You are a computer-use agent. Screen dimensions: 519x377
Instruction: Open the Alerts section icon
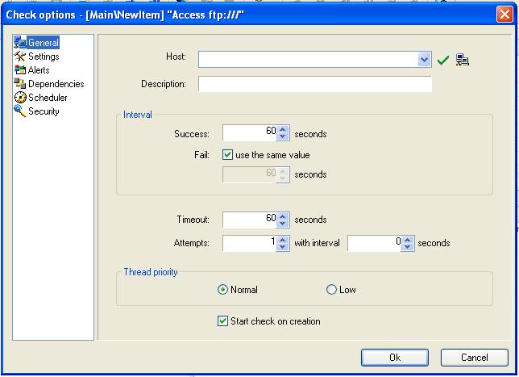[x=20, y=70]
